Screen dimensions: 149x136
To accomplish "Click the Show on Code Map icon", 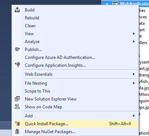I will [x=17, y=107].
